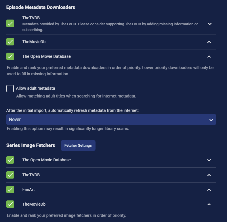Move TheMovieDb episode downloader up in priority

coord(209,42)
